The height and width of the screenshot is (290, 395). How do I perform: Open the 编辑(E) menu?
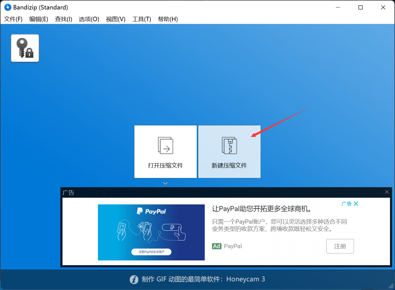39,19
